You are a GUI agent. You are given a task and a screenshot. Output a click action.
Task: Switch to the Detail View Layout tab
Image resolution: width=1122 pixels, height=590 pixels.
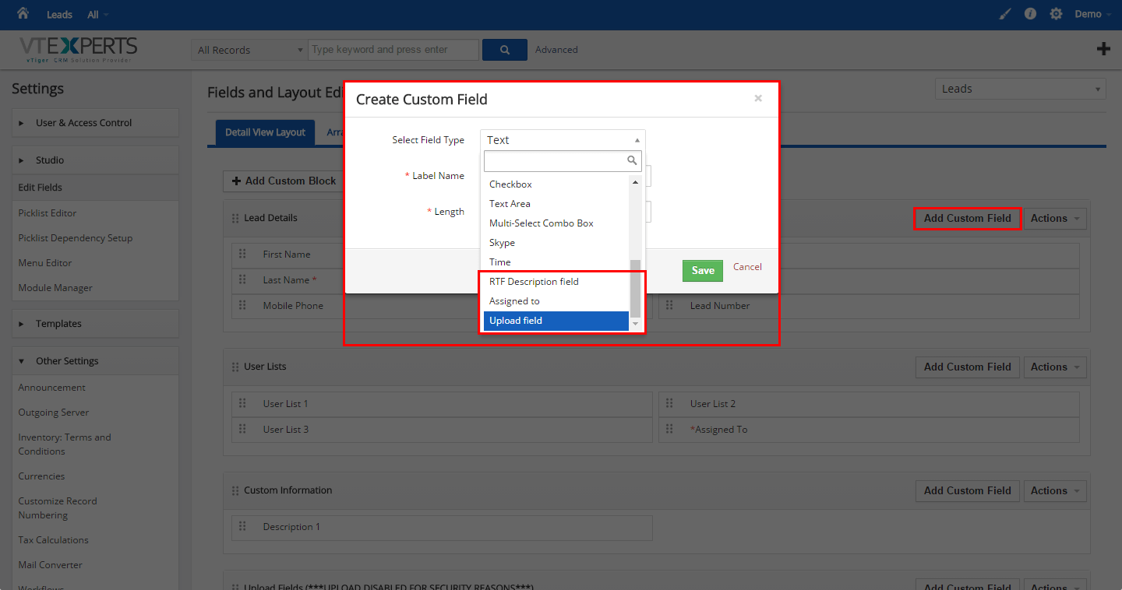[x=265, y=132]
